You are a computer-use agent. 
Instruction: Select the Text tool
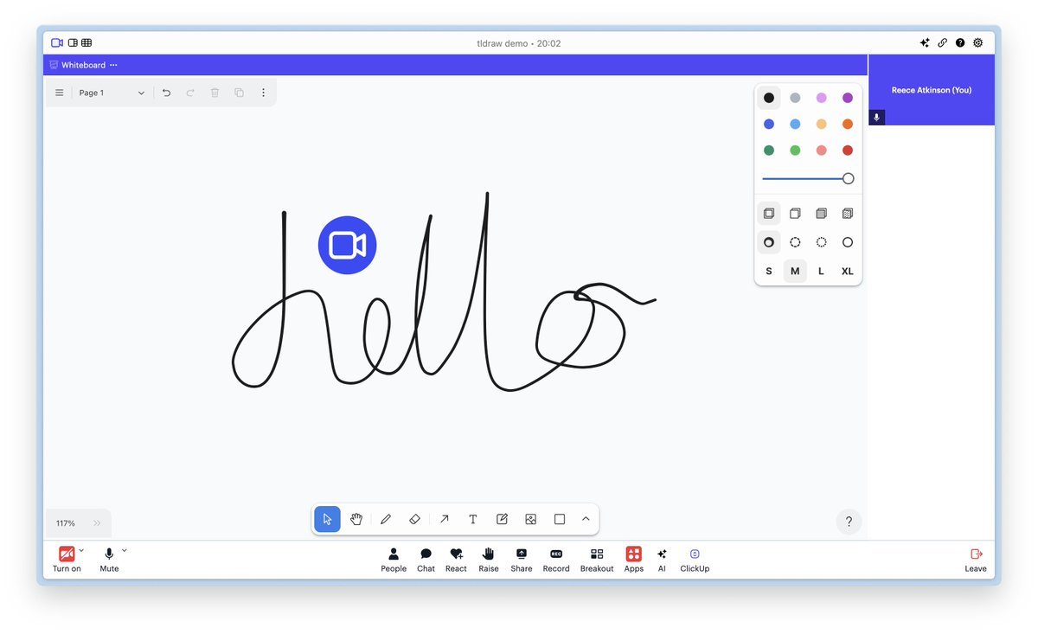(x=473, y=519)
